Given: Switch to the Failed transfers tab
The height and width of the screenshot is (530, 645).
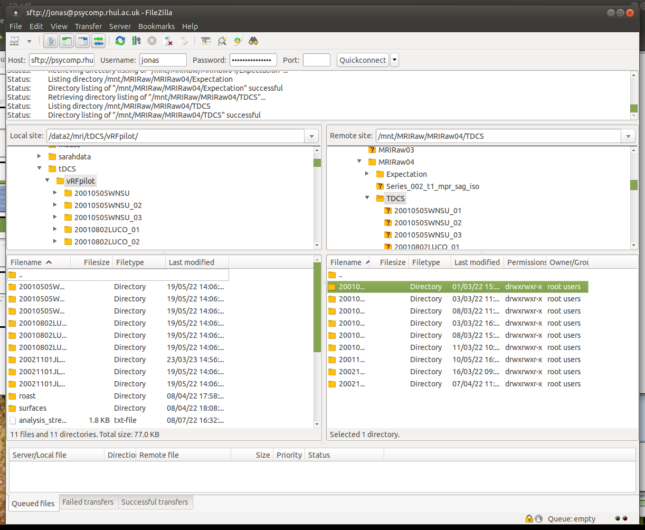Looking at the screenshot, I should coord(88,502).
